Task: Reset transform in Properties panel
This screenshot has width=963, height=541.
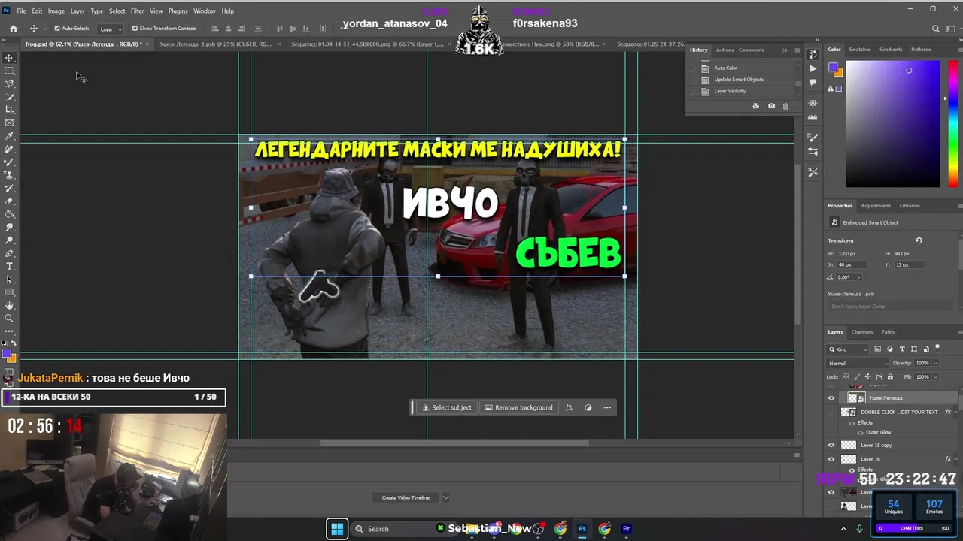Action: tap(919, 240)
